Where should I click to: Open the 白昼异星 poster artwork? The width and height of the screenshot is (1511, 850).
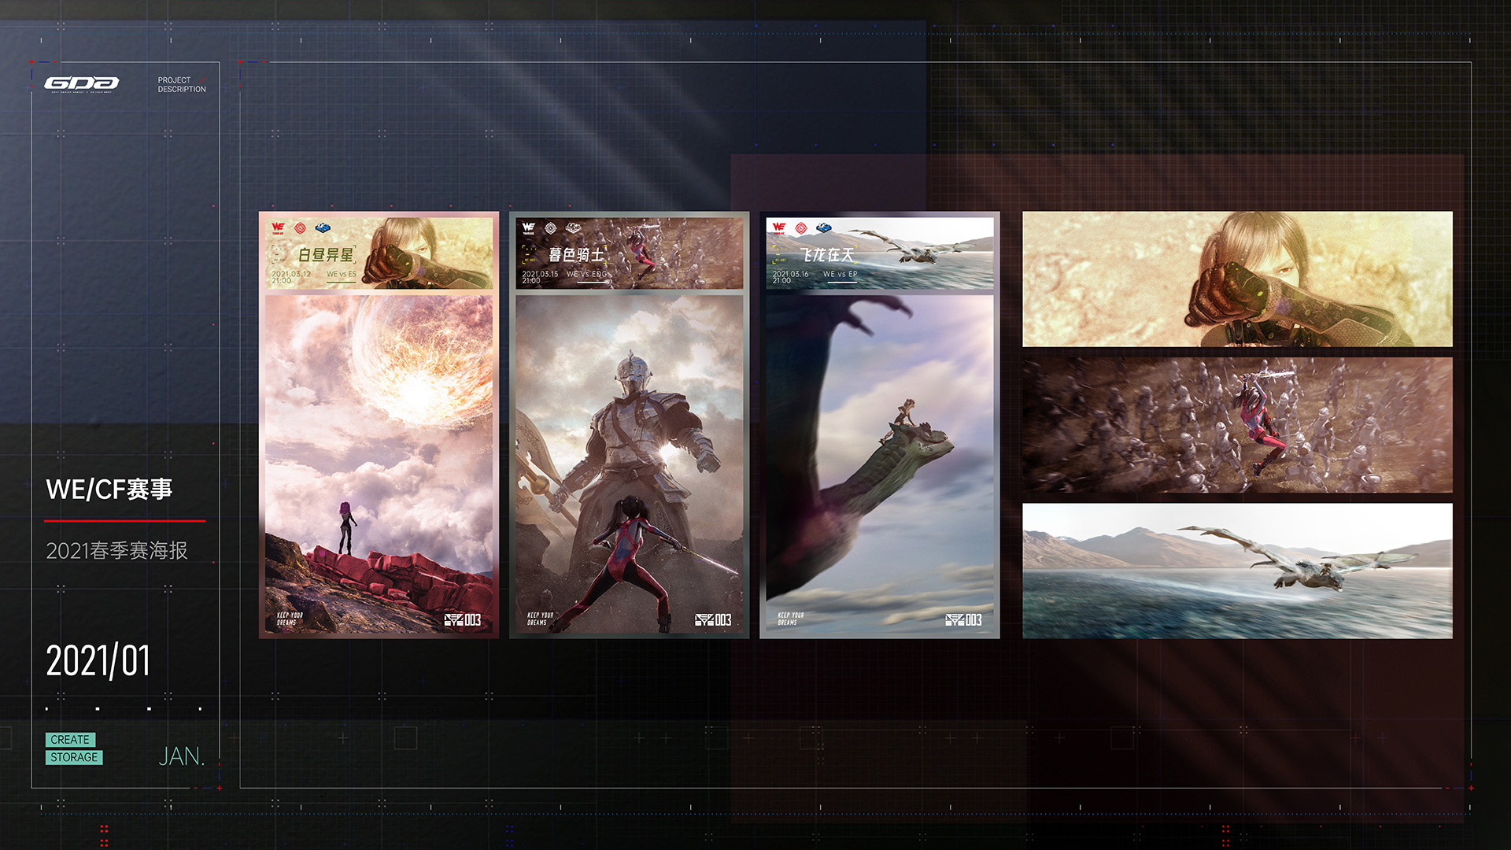coord(379,464)
